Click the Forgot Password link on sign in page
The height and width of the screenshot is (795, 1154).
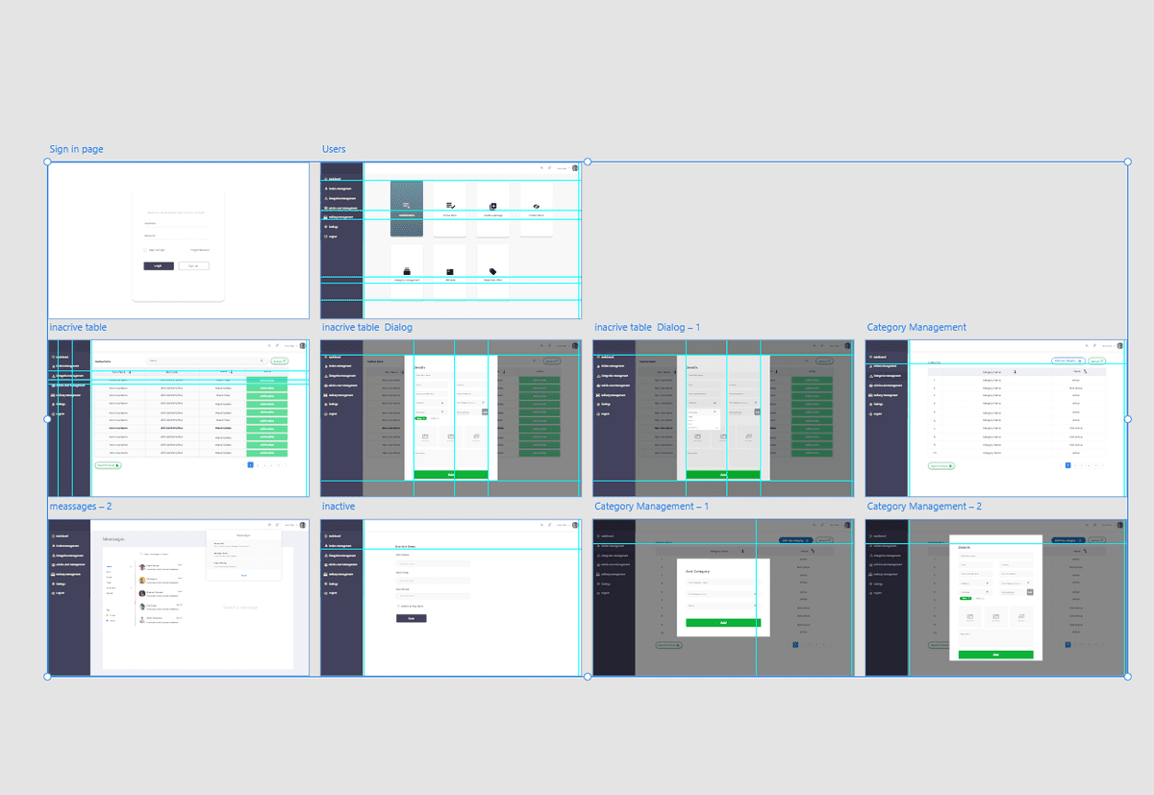coord(200,250)
